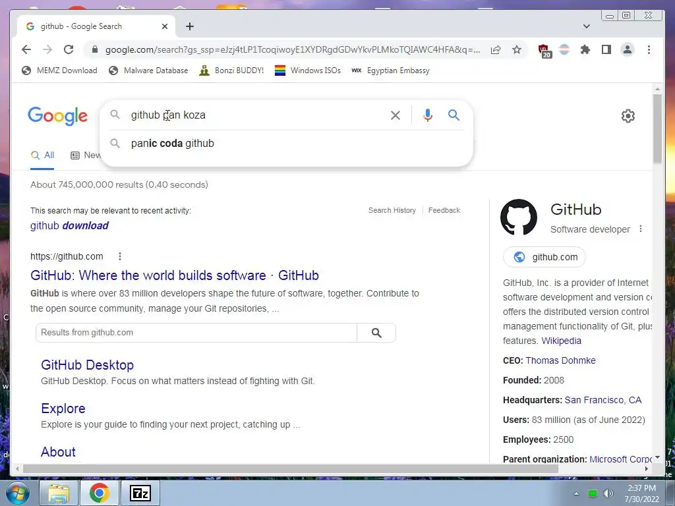The image size is (675, 506).
Task: Open Windows Explorer from the taskbar
Action: point(59,493)
